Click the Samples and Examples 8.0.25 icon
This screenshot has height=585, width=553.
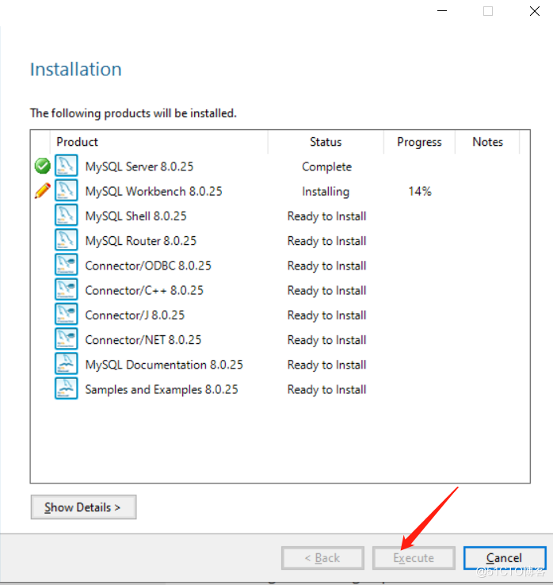[x=67, y=388]
